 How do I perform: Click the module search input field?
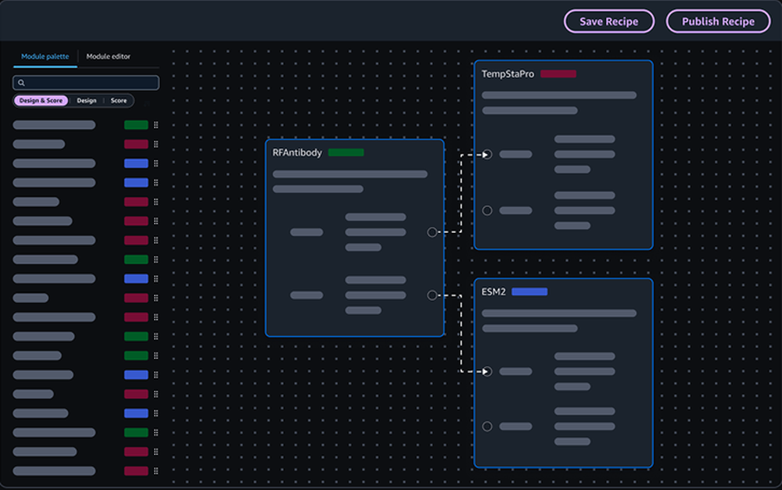(x=86, y=83)
